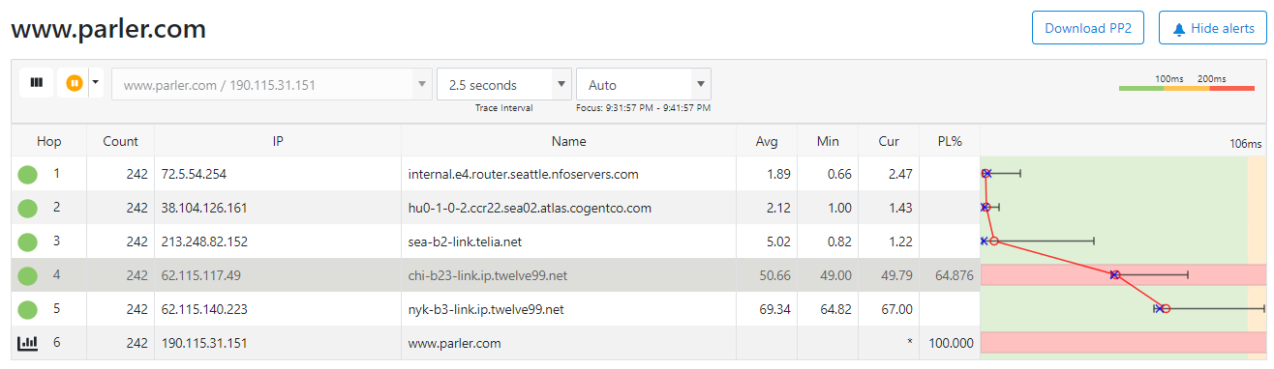Pause tracing with the orange pause button
1274x369 pixels.
click(x=74, y=83)
